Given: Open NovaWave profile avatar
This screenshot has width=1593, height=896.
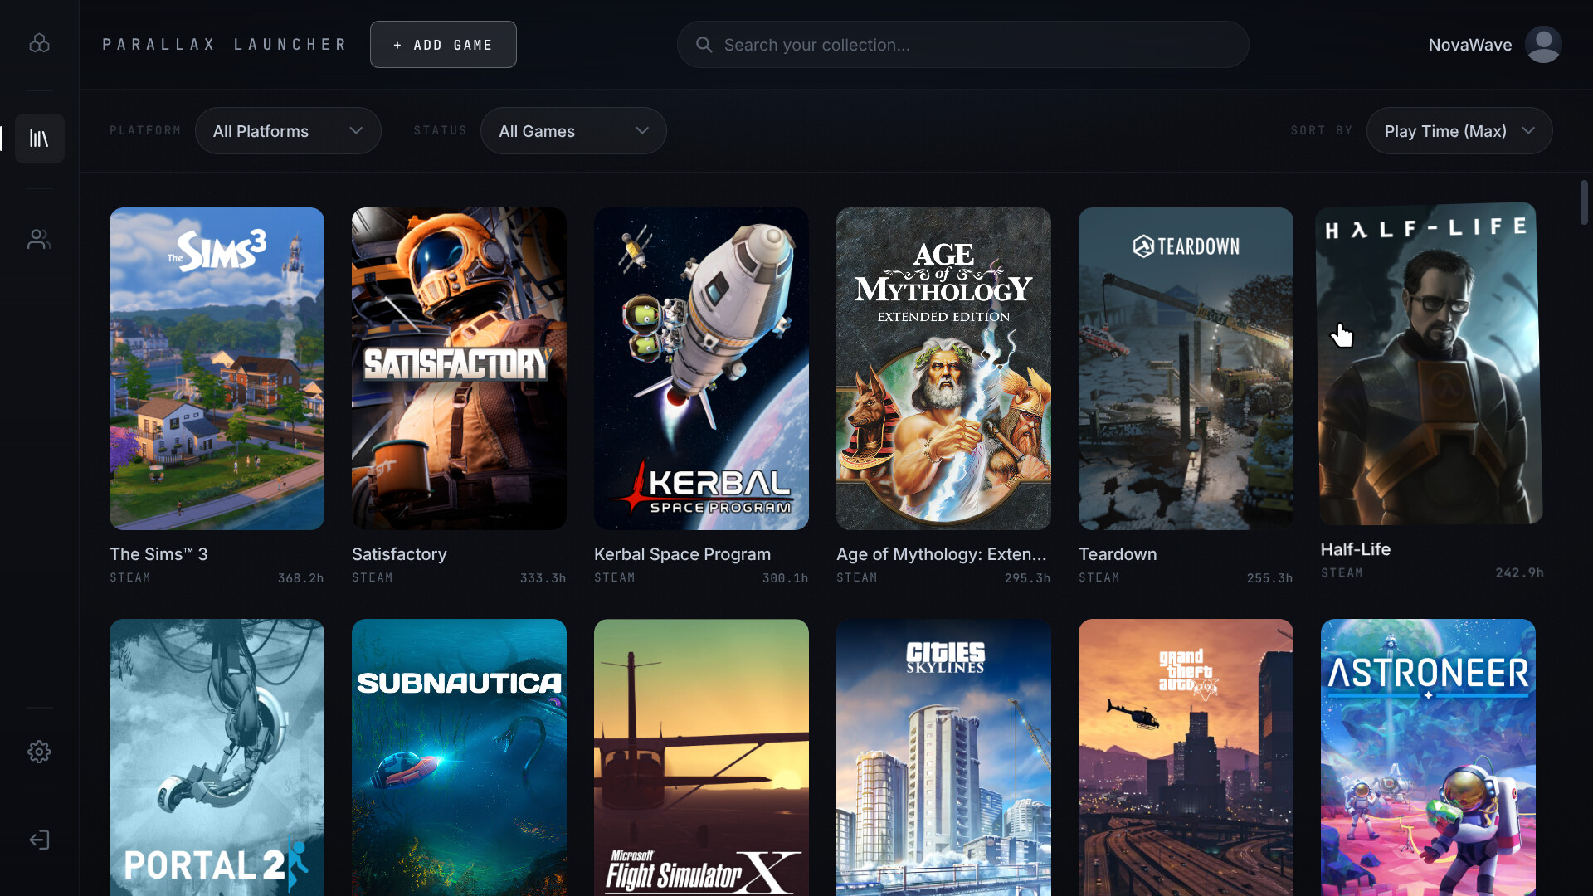Looking at the screenshot, I should 1543,45.
